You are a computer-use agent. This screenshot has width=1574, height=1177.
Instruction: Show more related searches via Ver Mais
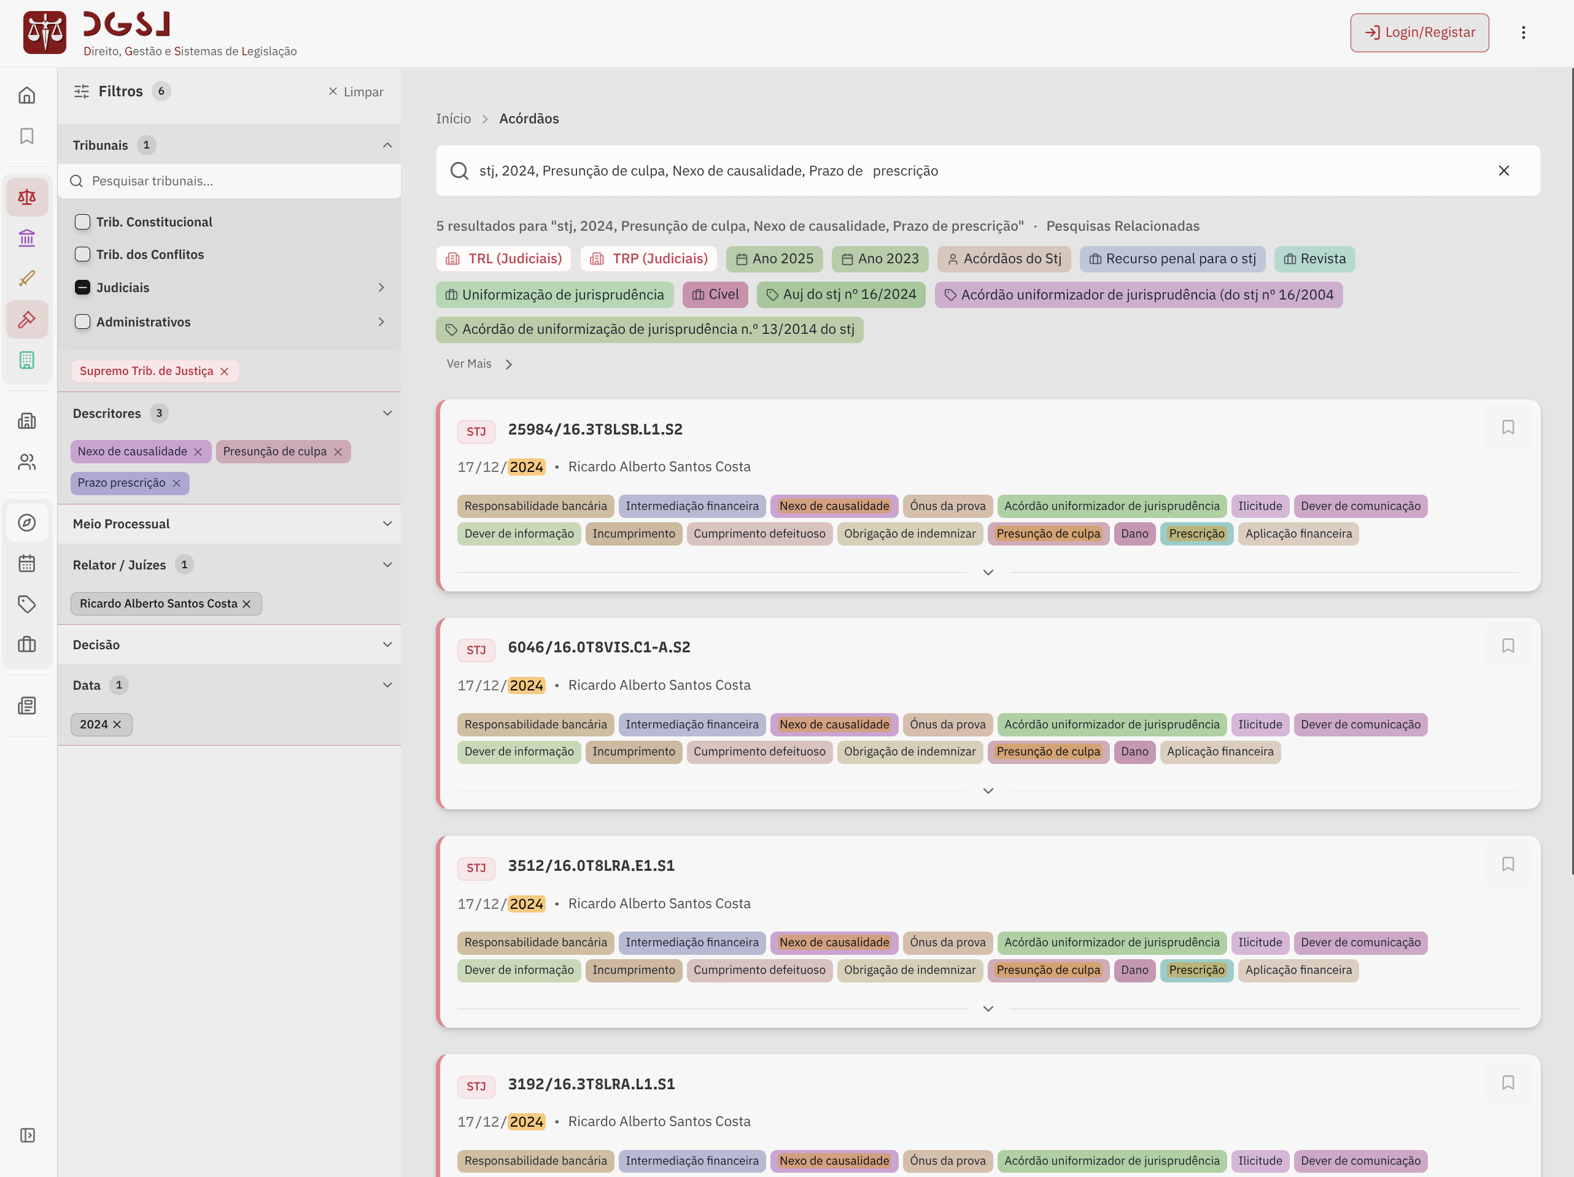tap(479, 364)
